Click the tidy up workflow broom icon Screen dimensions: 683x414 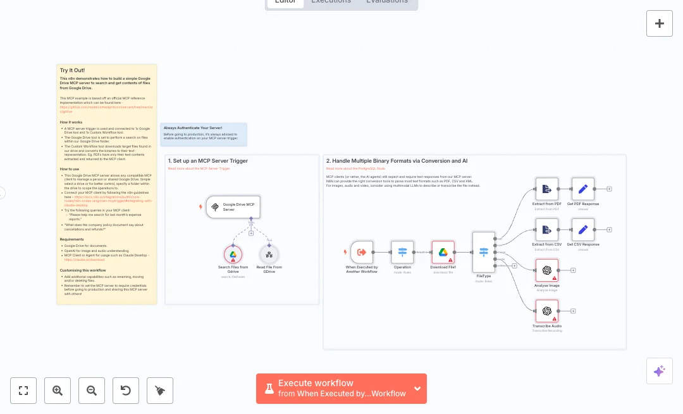point(160,391)
